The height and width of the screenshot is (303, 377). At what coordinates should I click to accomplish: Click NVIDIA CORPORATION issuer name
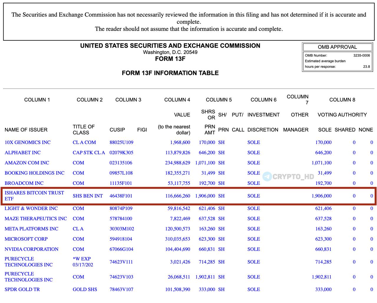32,249
